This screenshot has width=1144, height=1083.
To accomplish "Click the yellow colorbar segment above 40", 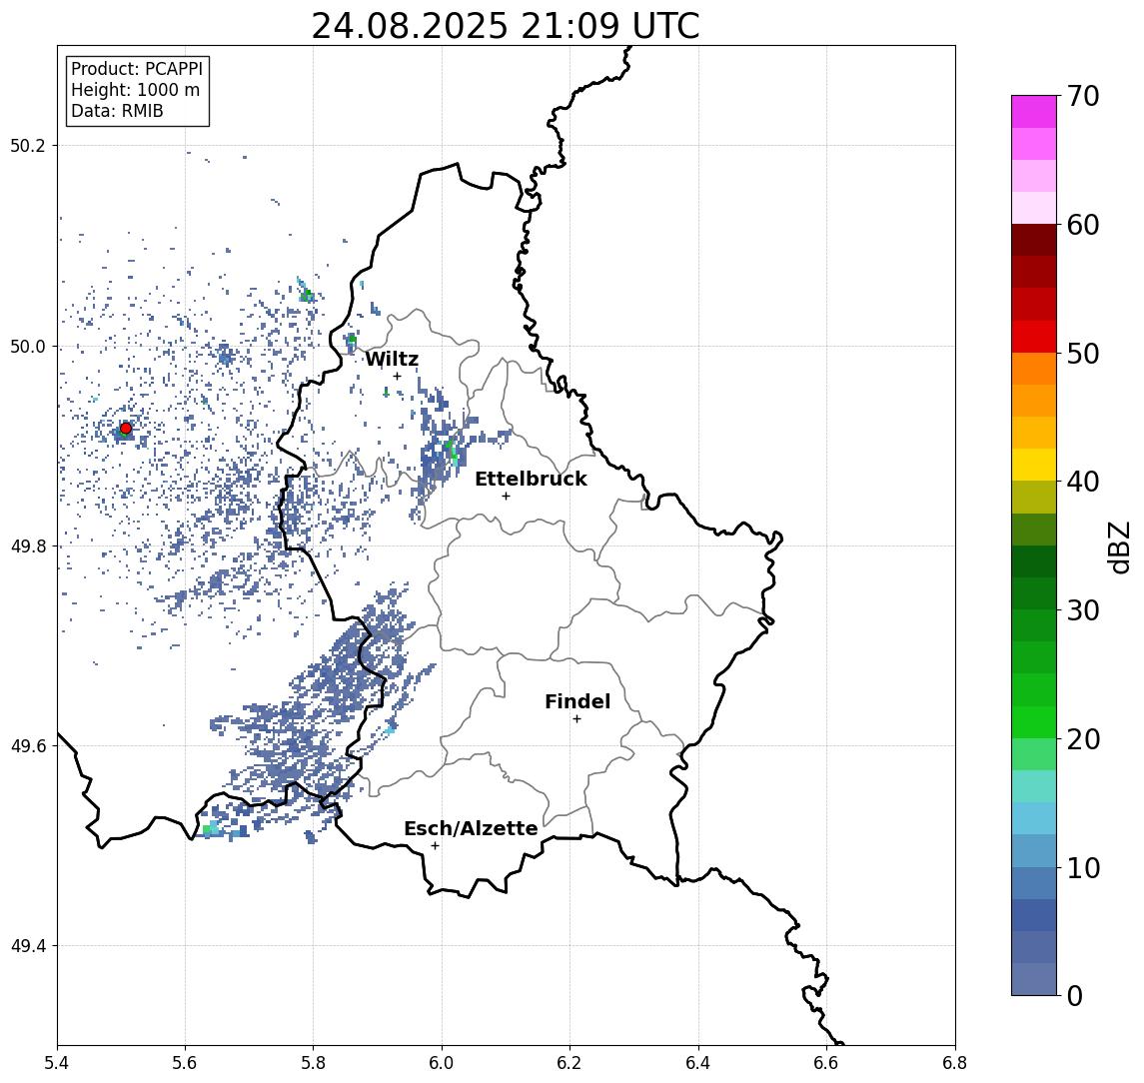I will [1034, 465].
